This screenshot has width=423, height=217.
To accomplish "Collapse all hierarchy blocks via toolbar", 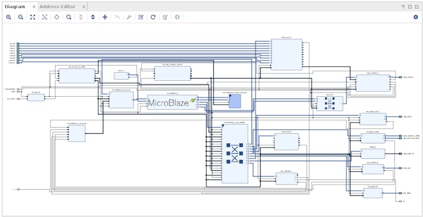I will [x=81, y=17].
